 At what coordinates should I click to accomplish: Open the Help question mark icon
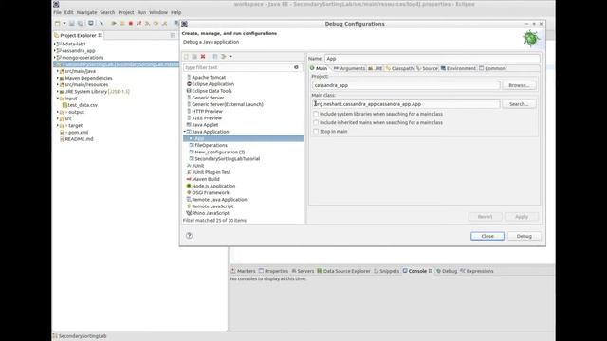(x=189, y=236)
